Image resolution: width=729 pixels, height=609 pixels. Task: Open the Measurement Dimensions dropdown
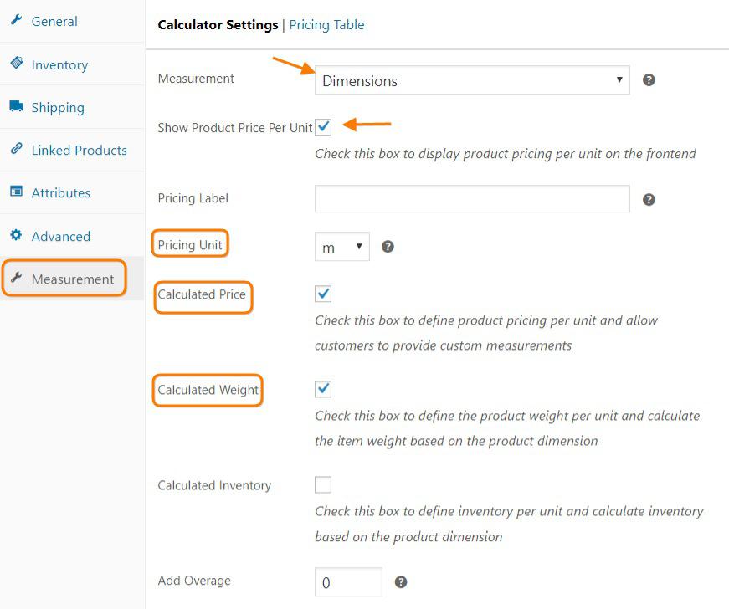472,80
